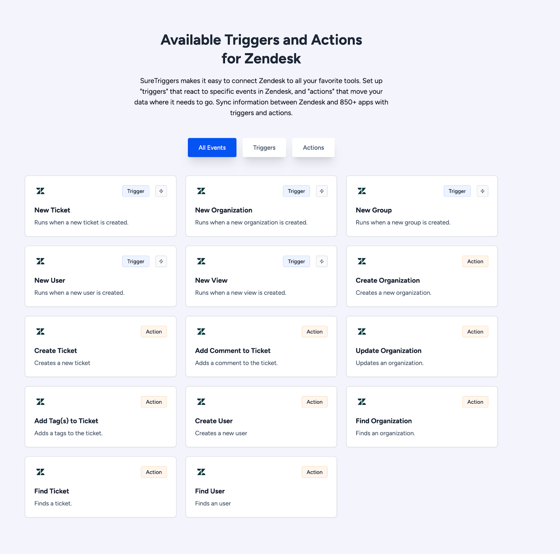Click Zendesk logo on Create Organization card
This screenshot has width=560, height=555.
coord(362,261)
